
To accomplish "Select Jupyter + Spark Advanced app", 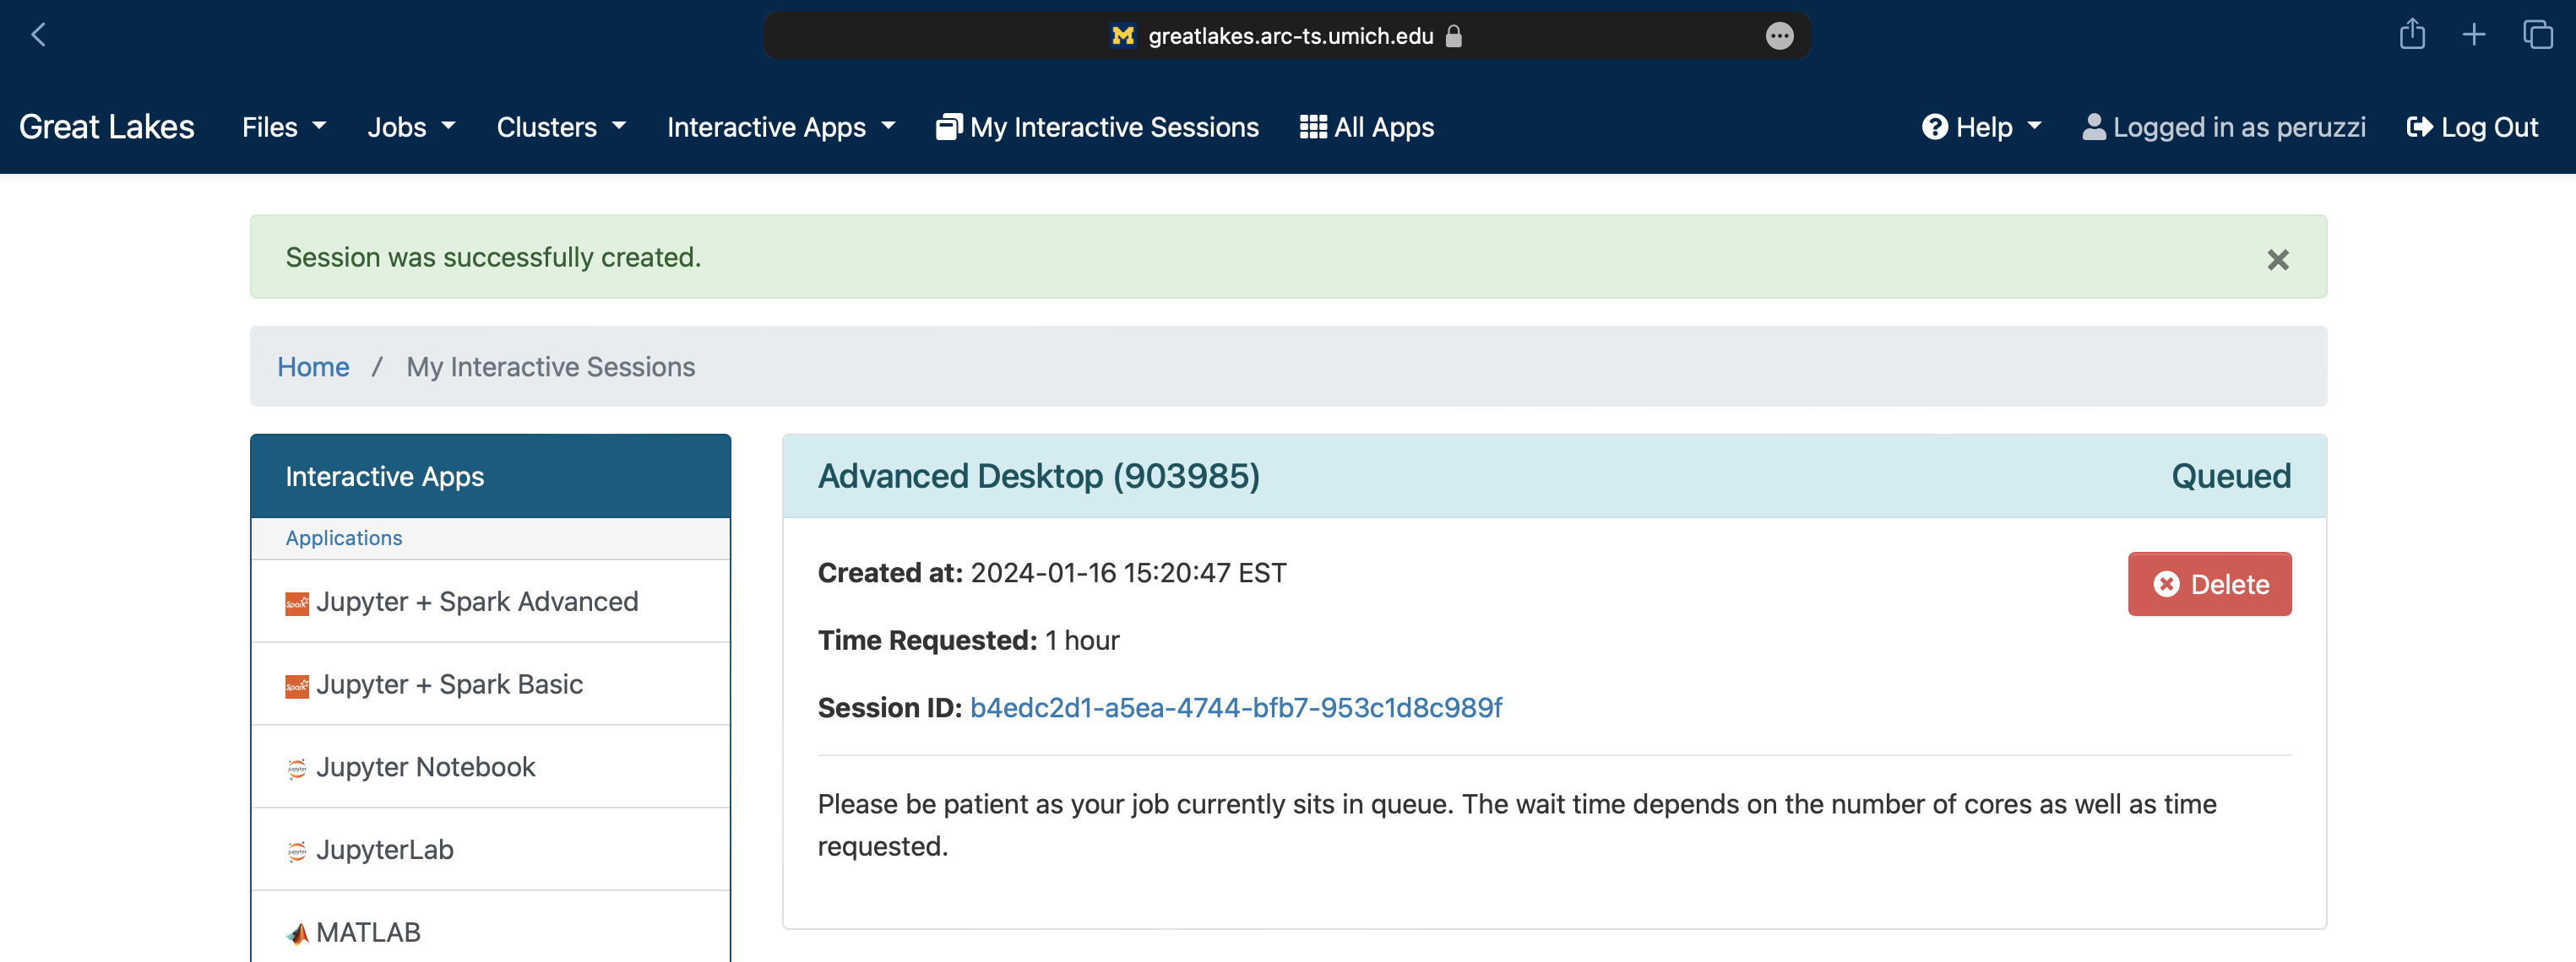I will tap(476, 600).
